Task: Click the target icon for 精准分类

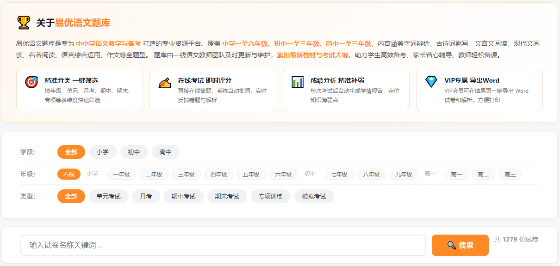Action: tap(31, 82)
